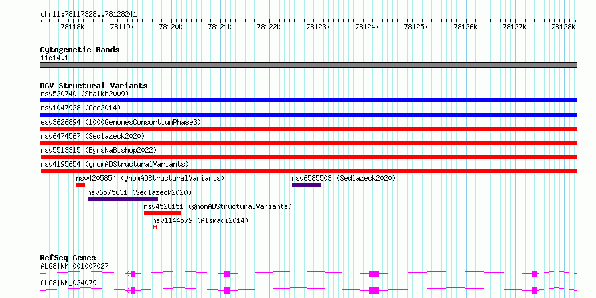596x298 pixels.
Task: Open the nsv1144579 (Alsmadi2014) label
Action: (x=200, y=220)
